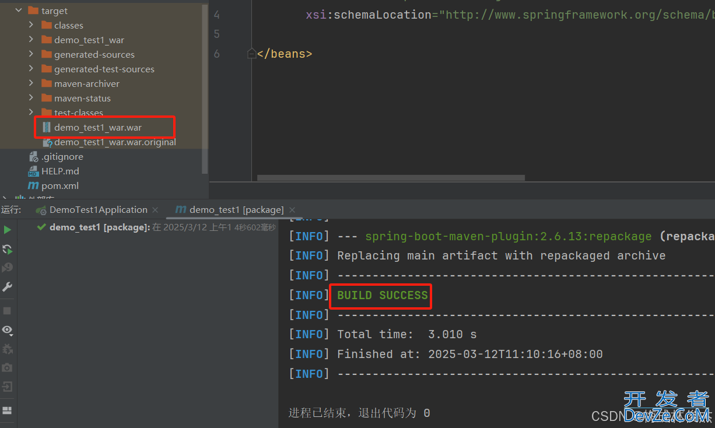Close the demo_test1 [package] run tab

[x=292, y=210]
